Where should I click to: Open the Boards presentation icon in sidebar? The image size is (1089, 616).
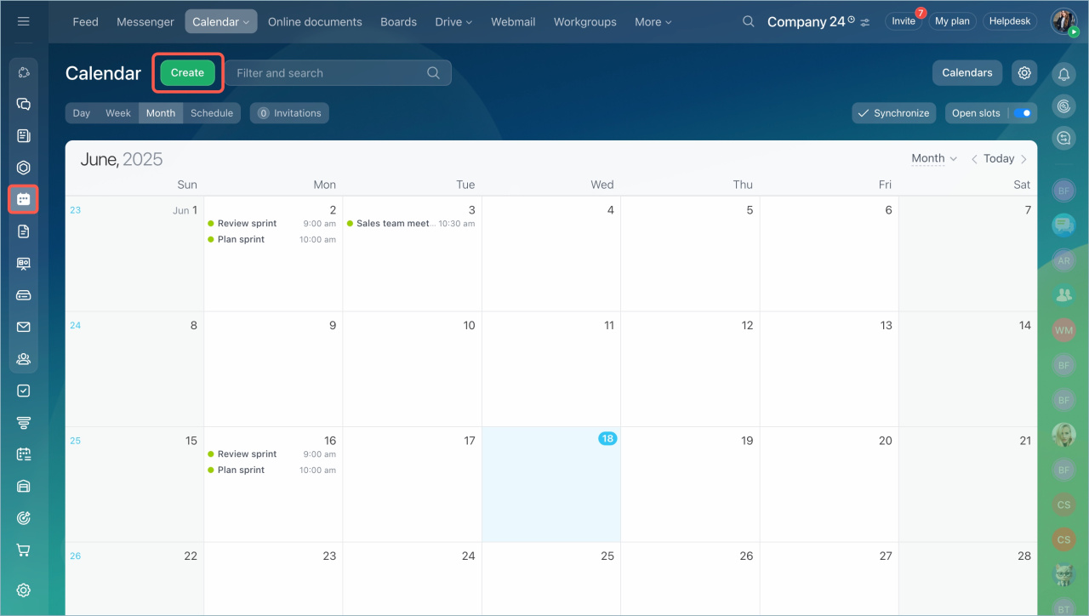pyautogui.click(x=24, y=264)
